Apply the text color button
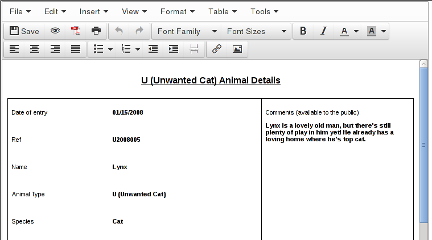This screenshot has height=240, width=432. pyautogui.click(x=344, y=31)
